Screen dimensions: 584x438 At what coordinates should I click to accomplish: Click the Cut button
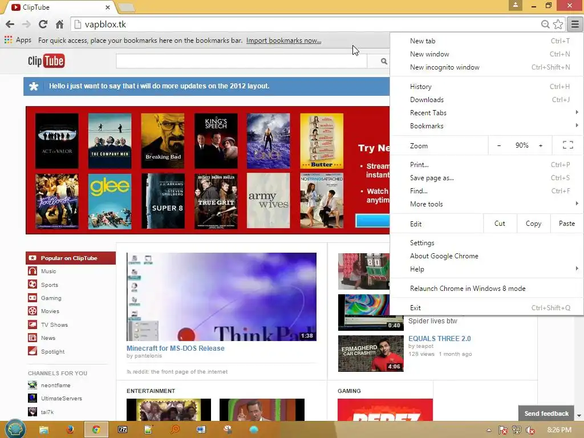(500, 224)
